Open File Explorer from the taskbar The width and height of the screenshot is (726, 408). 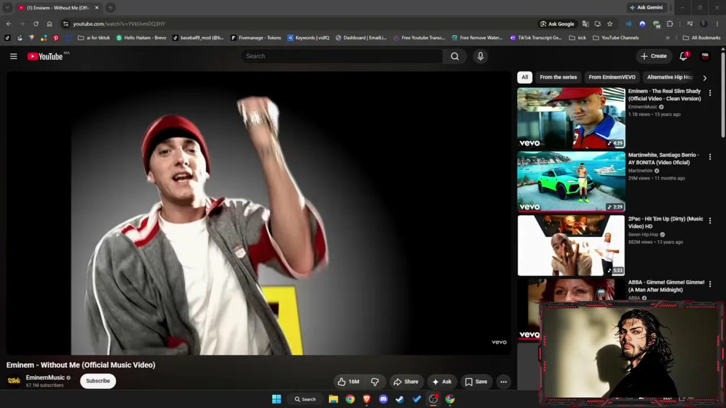click(334, 399)
